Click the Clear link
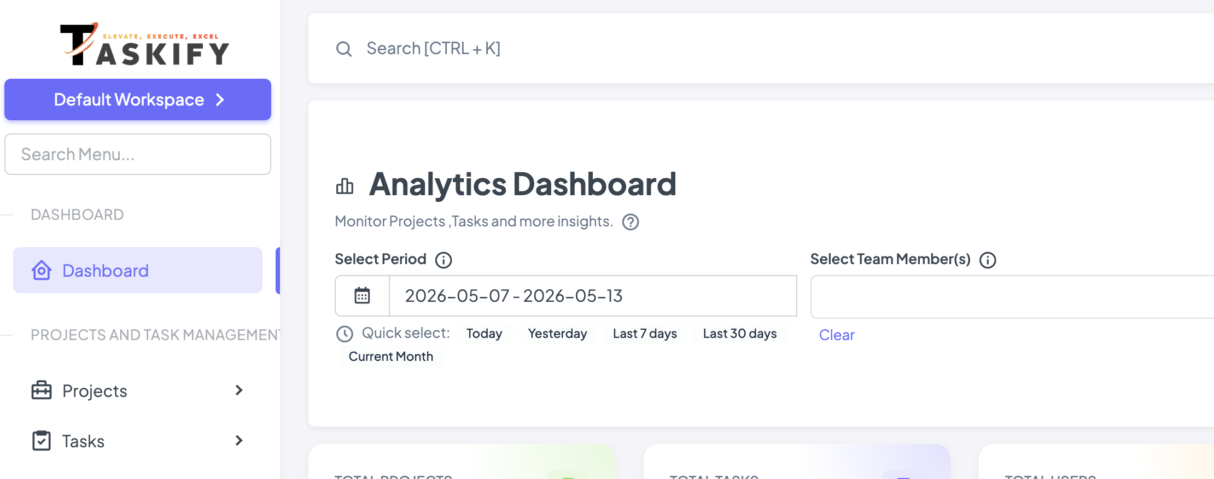 [x=837, y=335]
